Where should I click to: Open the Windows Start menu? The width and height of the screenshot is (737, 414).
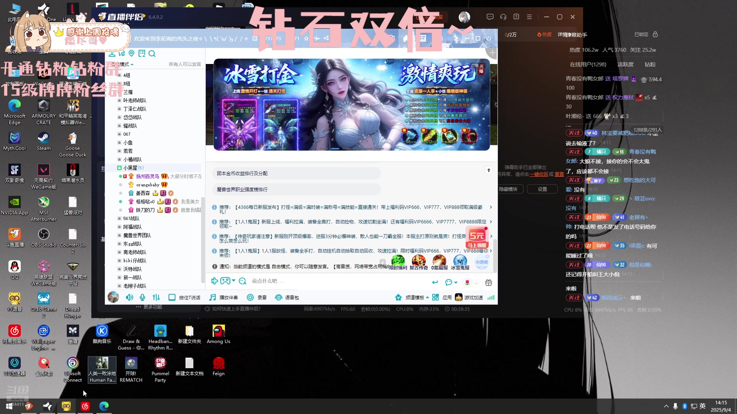click(9, 406)
